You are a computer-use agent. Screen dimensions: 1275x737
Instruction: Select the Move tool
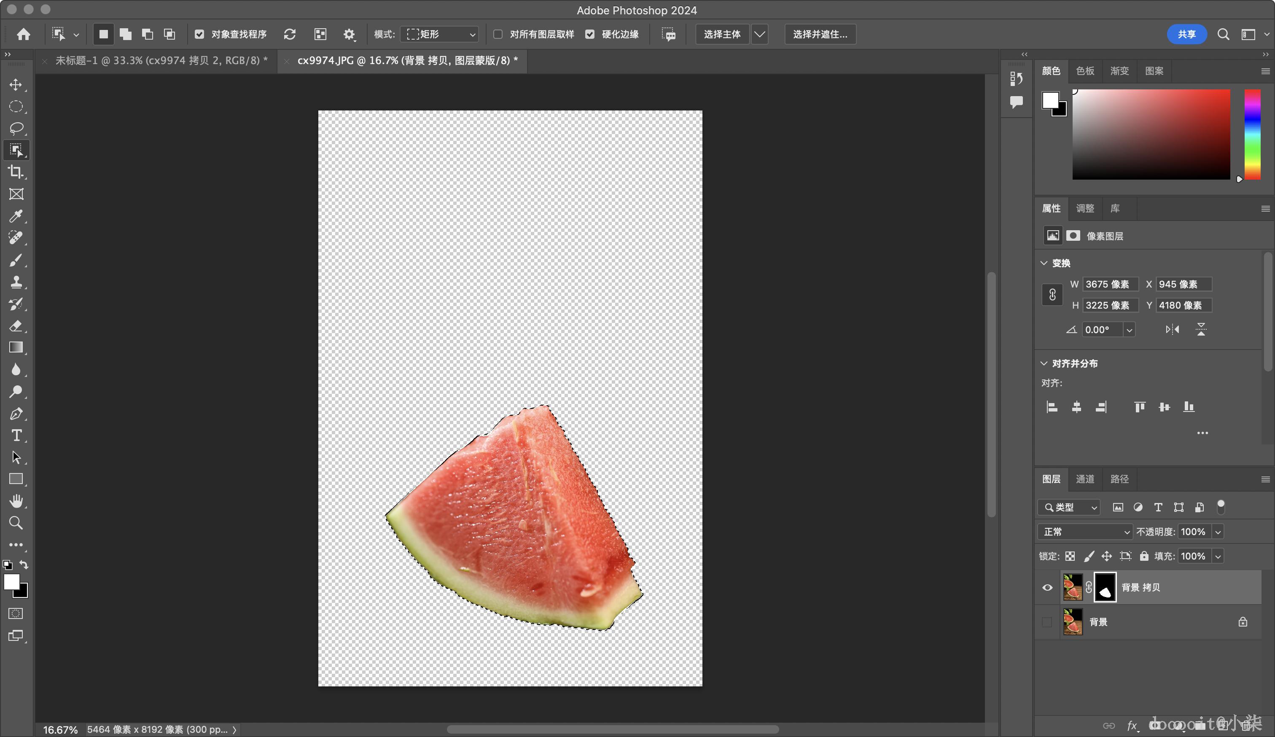[x=16, y=84]
